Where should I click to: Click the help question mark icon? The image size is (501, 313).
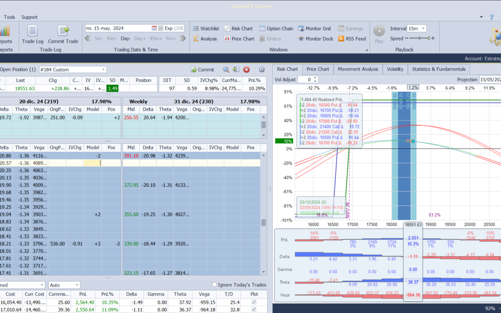point(492,17)
